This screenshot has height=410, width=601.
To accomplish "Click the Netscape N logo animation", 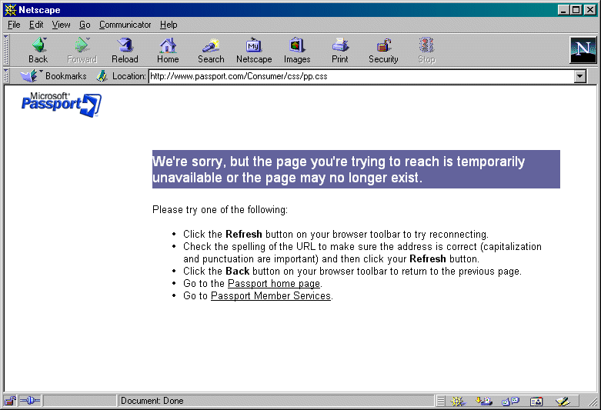I will [583, 49].
